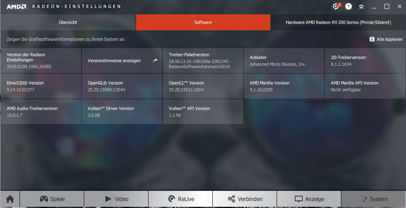Close the Radeon settings window
This screenshot has width=406, height=208.
click(400, 7)
